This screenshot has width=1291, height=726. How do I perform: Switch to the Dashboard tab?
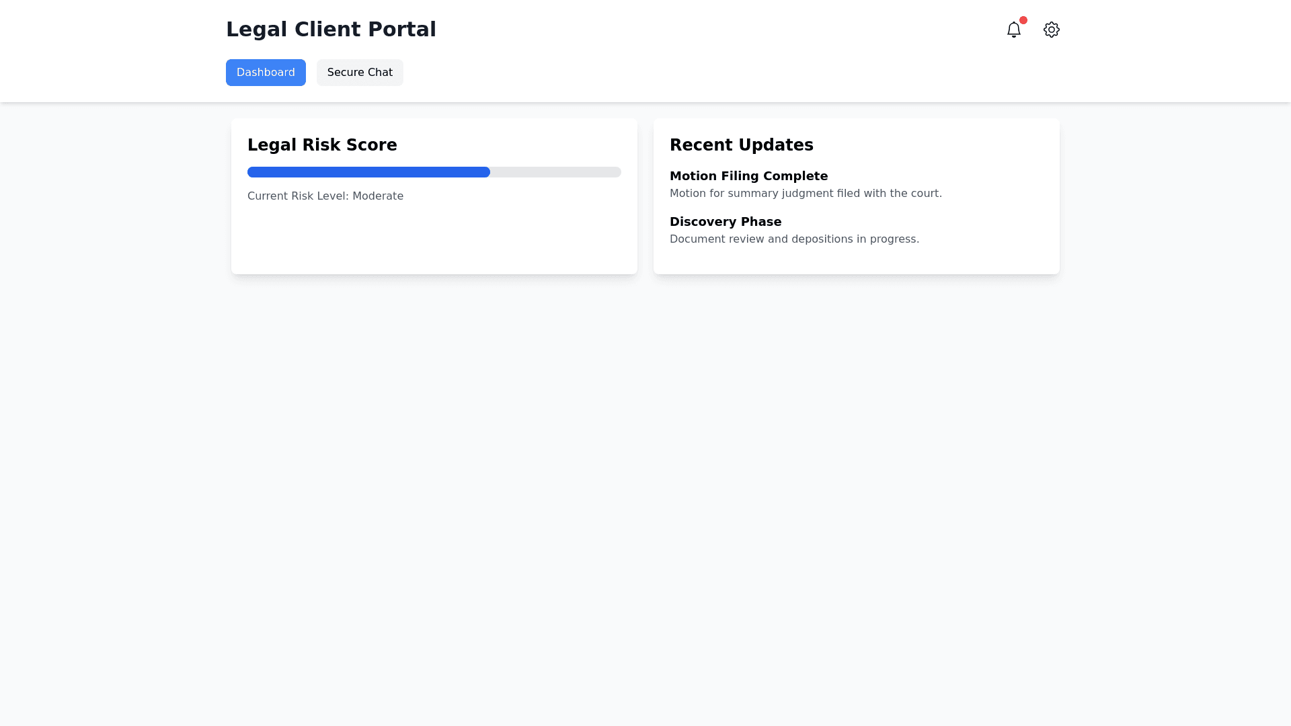click(266, 73)
